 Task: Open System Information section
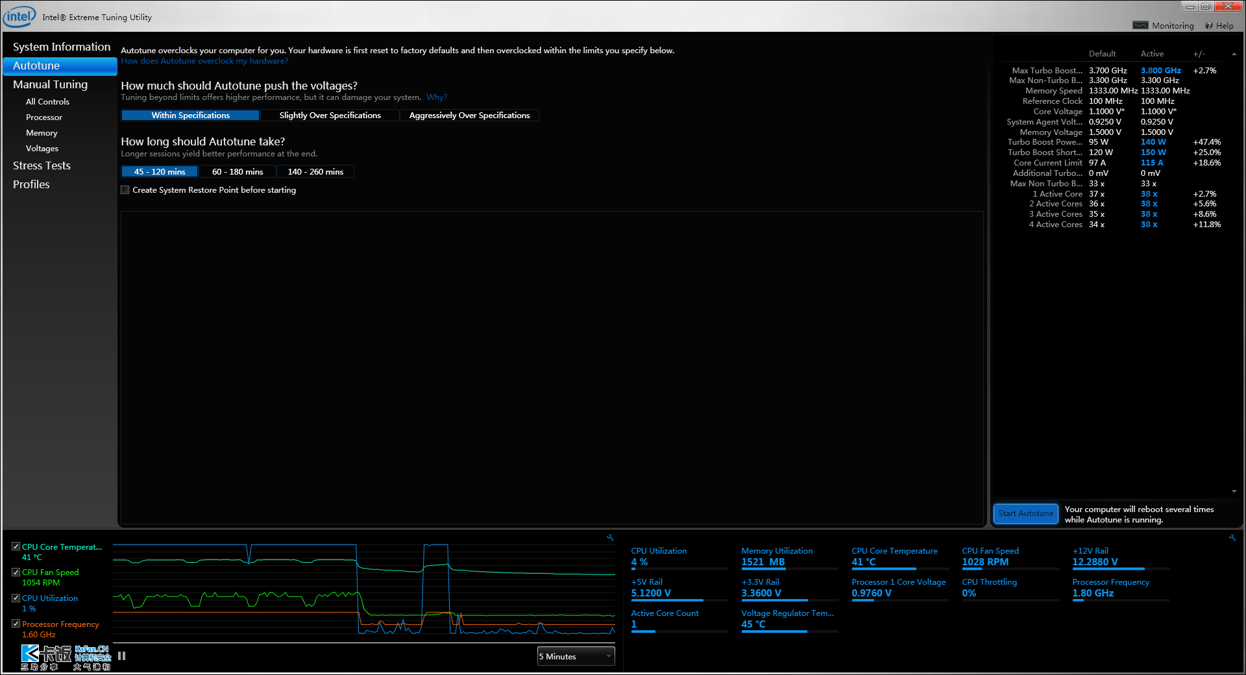point(62,47)
